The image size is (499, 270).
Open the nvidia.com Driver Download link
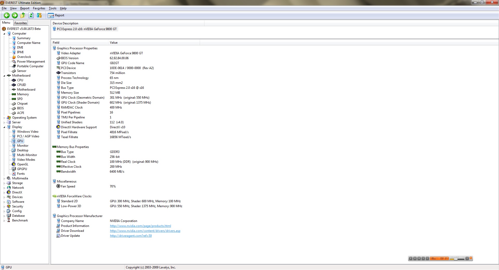point(145,231)
